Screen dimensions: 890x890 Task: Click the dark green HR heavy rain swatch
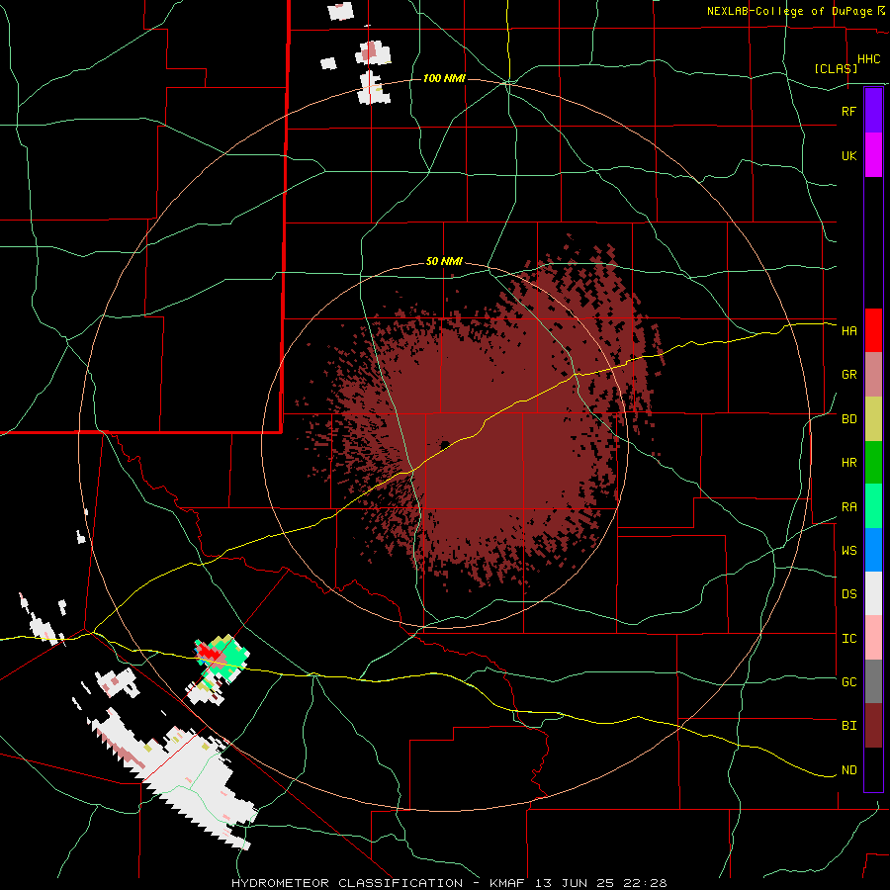click(x=873, y=463)
